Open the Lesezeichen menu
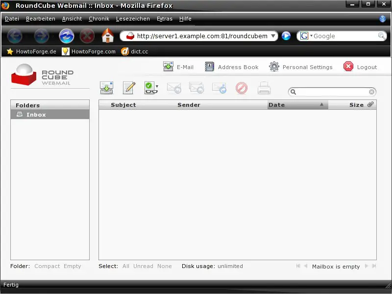Screen dimensions: 392x294 133,19
